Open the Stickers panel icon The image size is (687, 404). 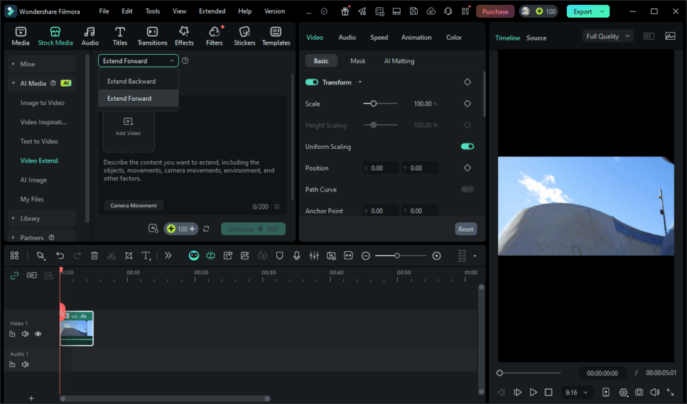pos(244,36)
